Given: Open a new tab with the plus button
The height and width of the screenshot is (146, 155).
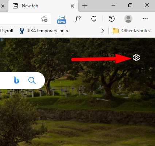Looking at the screenshot, I should click(x=85, y=6).
